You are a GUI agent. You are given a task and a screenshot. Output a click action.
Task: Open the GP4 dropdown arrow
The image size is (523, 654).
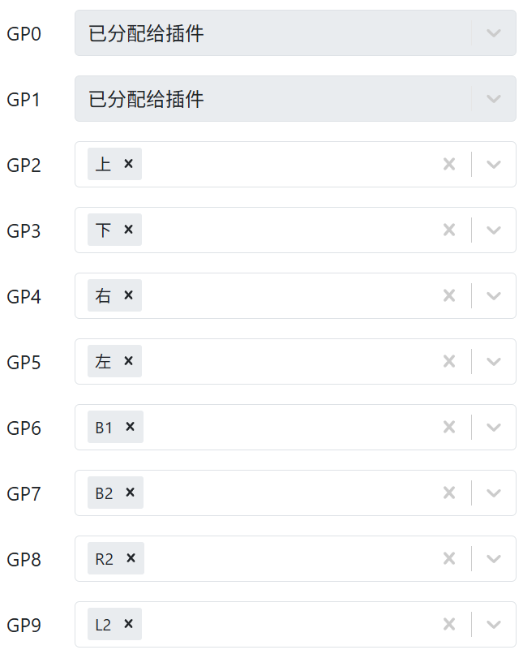tap(494, 296)
